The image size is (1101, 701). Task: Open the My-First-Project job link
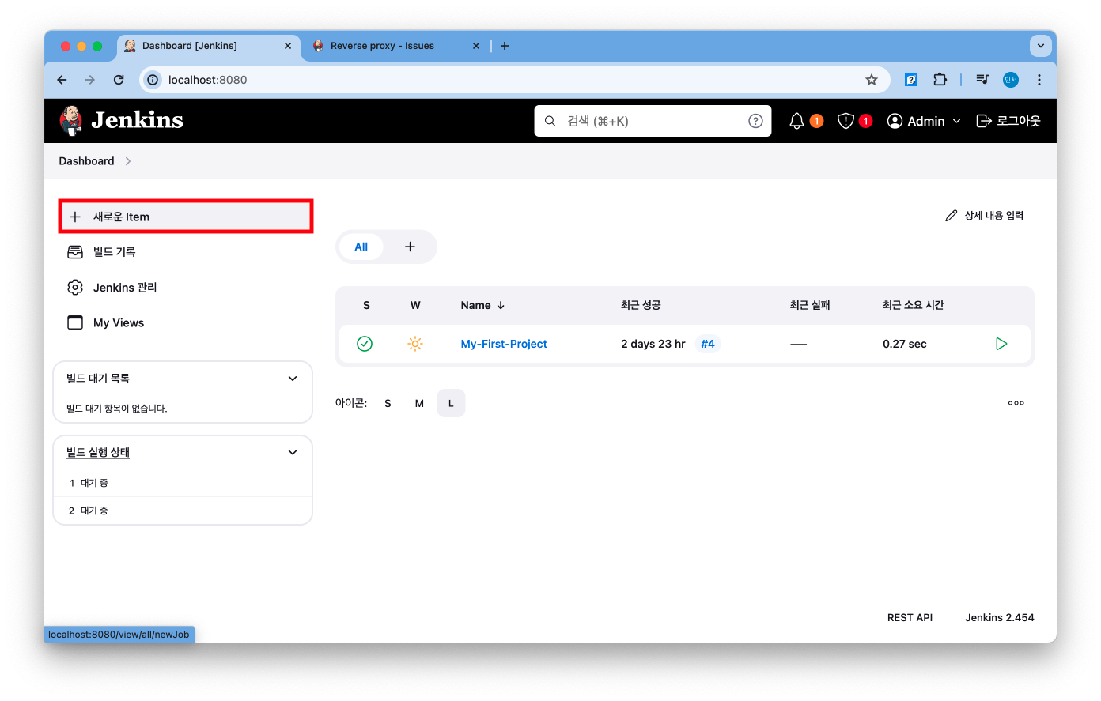[504, 344]
